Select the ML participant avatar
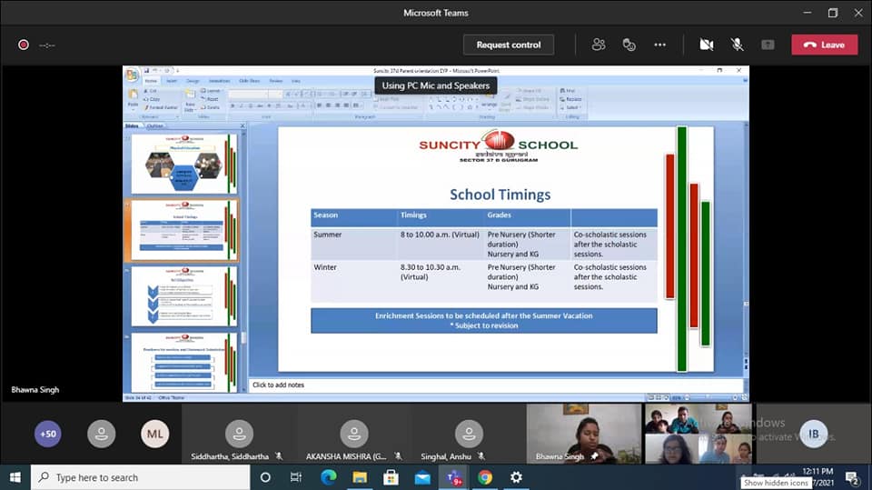Screen dimensions: 872x490 (x=154, y=434)
